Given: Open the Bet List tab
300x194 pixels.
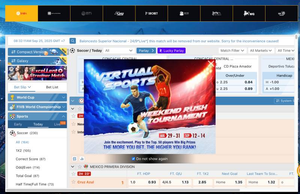Looking at the screenshot, I should point(52,87).
